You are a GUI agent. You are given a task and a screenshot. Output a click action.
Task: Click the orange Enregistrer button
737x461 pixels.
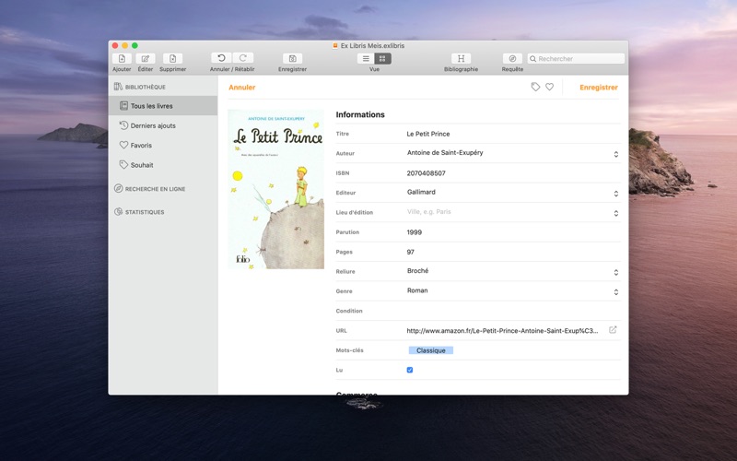click(x=598, y=87)
